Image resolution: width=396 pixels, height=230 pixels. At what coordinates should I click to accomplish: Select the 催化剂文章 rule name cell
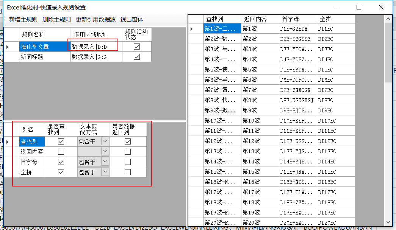[45, 47]
